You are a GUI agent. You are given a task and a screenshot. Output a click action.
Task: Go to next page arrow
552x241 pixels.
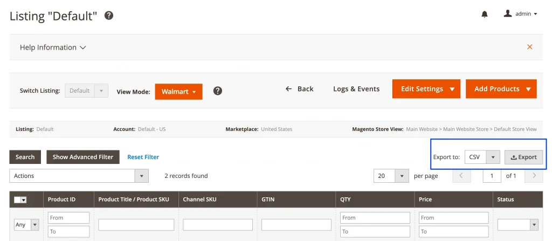(x=534, y=176)
